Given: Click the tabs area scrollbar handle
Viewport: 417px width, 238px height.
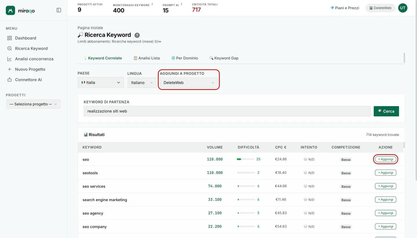Looking at the screenshot, I should 404,58.
